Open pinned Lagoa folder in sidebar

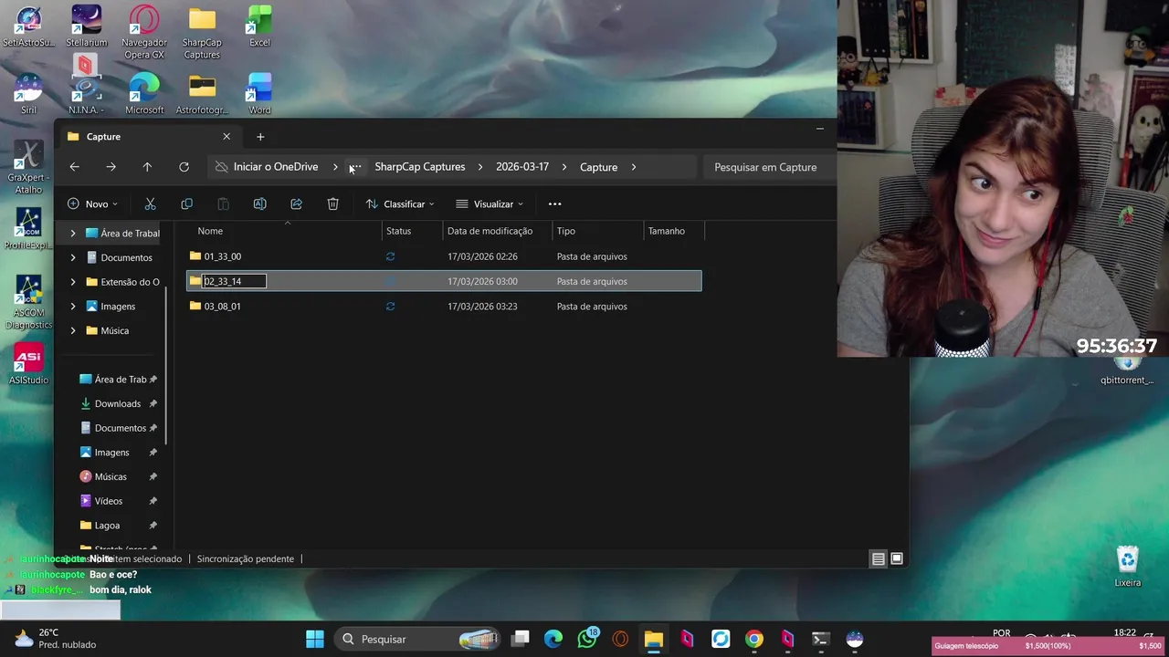click(107, 526)
